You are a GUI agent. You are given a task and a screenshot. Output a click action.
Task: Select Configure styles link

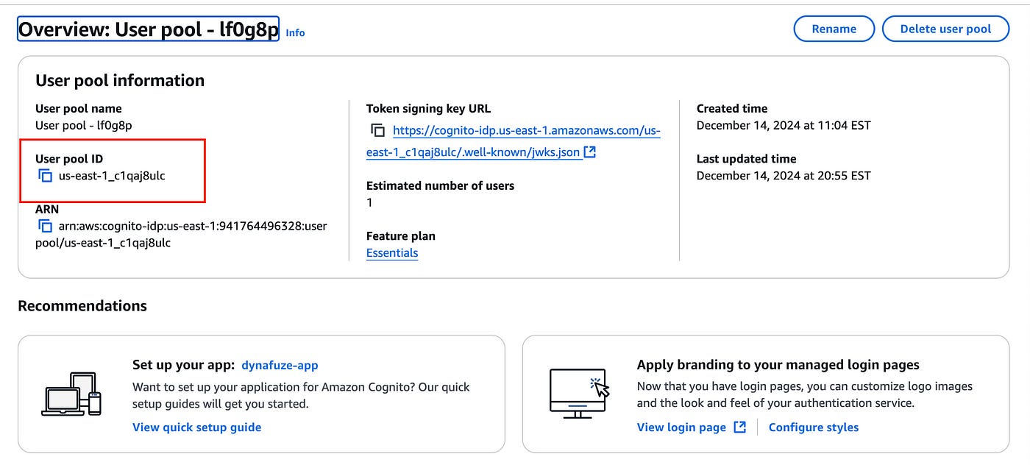tap(813, 427)
